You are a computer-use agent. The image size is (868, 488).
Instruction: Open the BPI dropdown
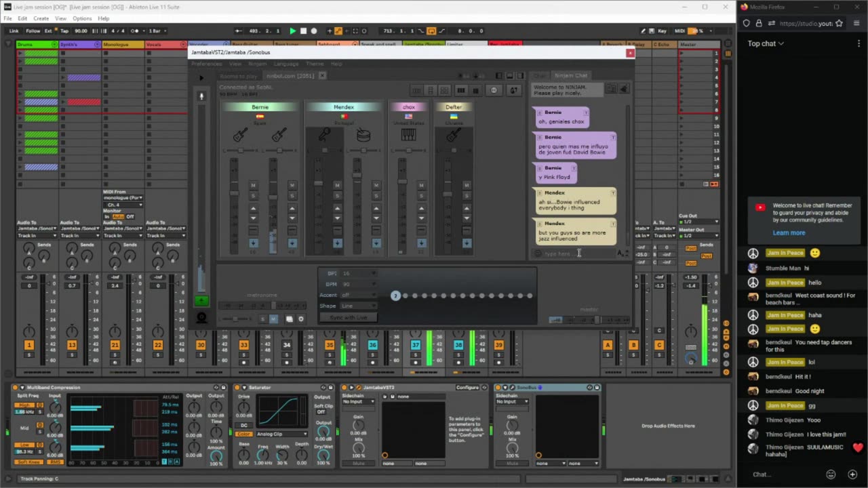point(359,273)
